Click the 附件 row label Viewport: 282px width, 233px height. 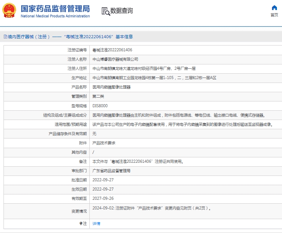83,143
